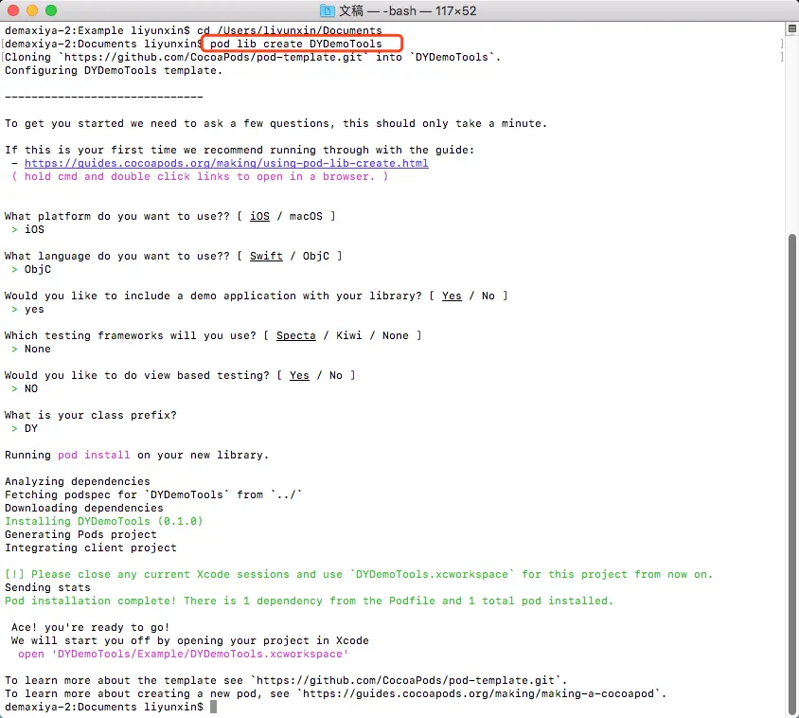The height and width of the screenshot is (718, 799).
Task: Click the pod-template.git URL in the Cloning line
Action: click(x=212, y=57)
